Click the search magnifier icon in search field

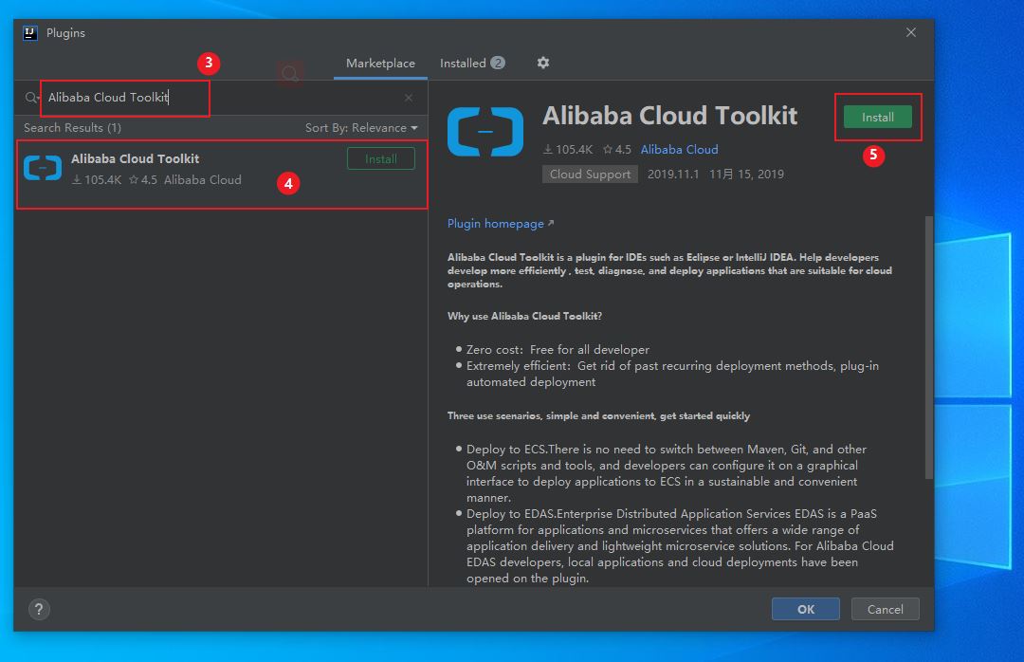pos(30,98)
